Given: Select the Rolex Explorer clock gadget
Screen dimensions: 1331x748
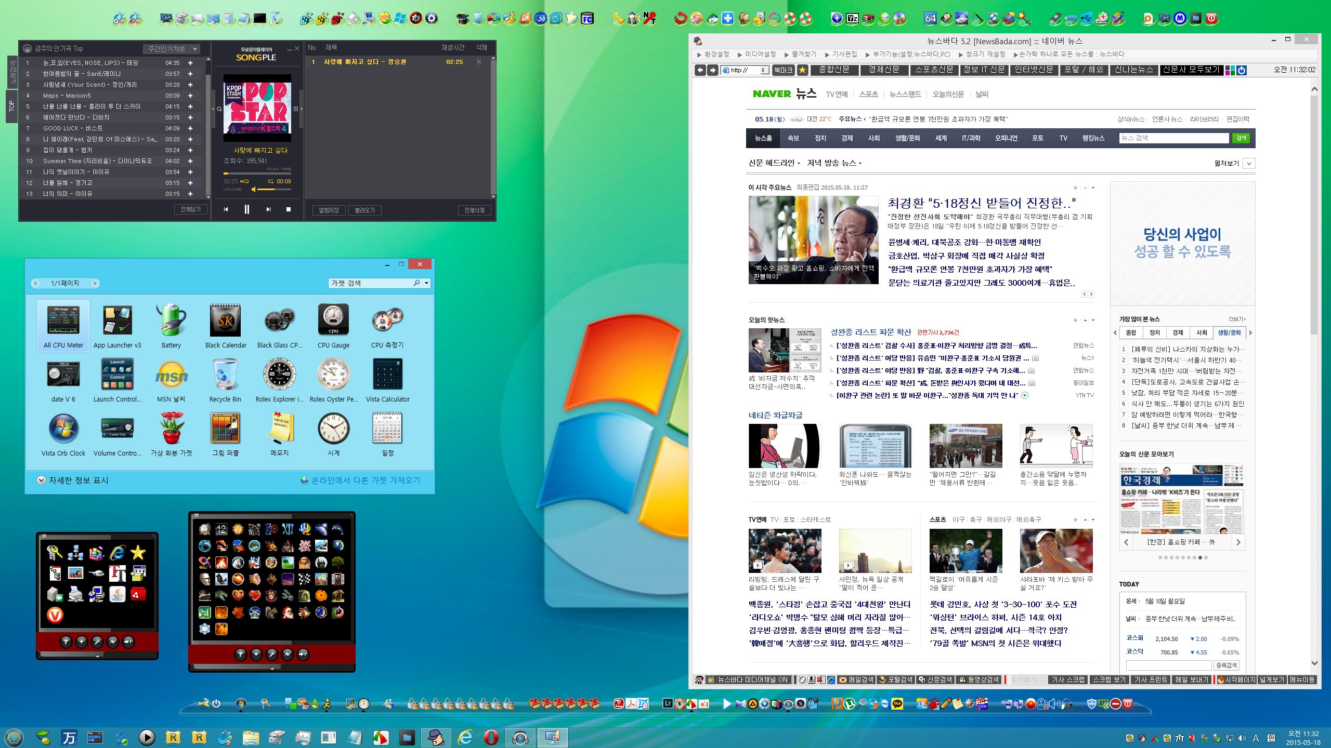Looking at the screenshot, I should (279, 380).
